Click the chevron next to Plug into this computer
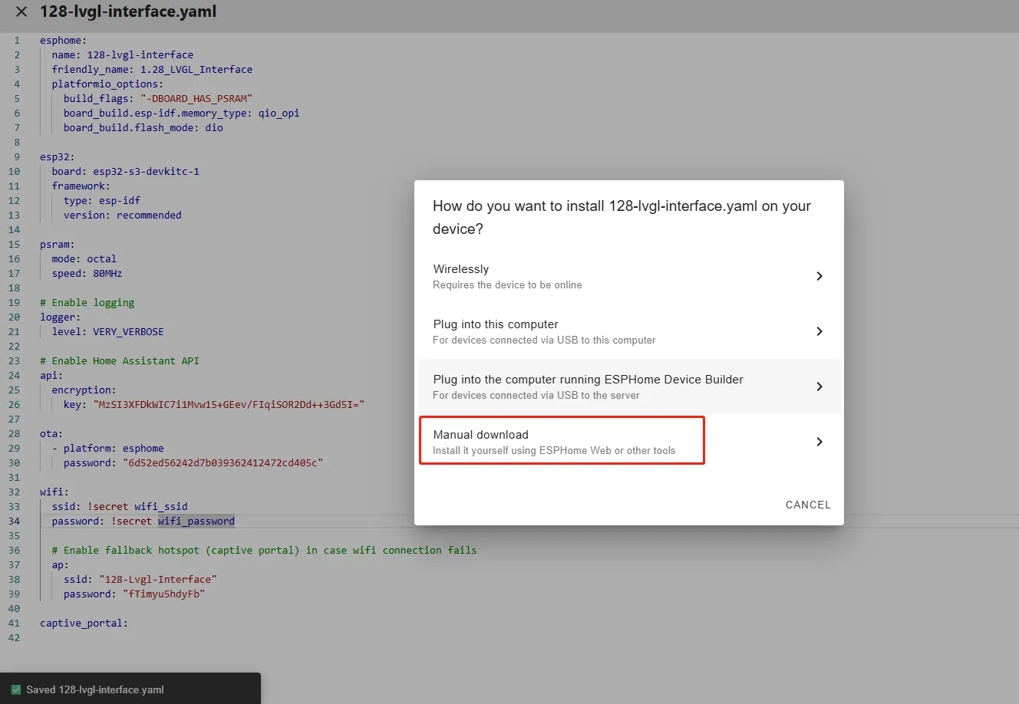Screen dimensions: 1019x704 click(x=819, y=331)
